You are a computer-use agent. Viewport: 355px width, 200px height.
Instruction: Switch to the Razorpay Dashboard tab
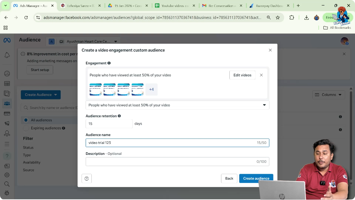(x=269, y=6)
